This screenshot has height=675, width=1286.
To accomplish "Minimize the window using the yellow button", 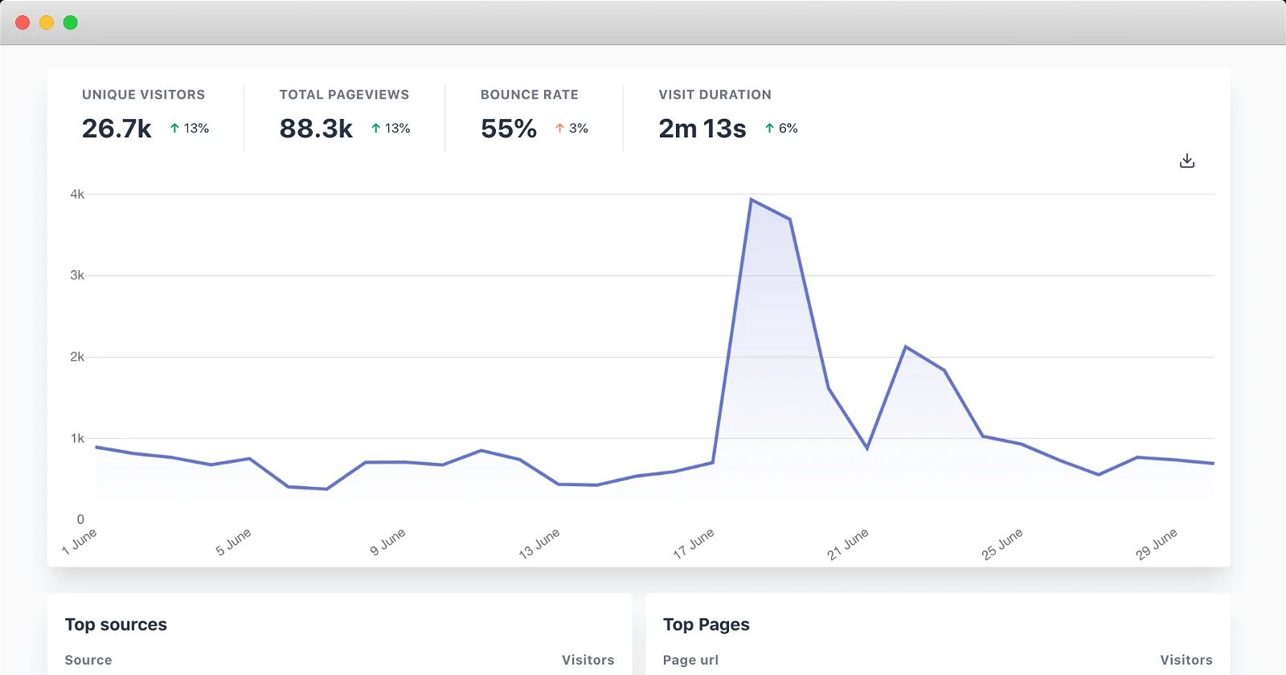I will [x=47, y=22].
